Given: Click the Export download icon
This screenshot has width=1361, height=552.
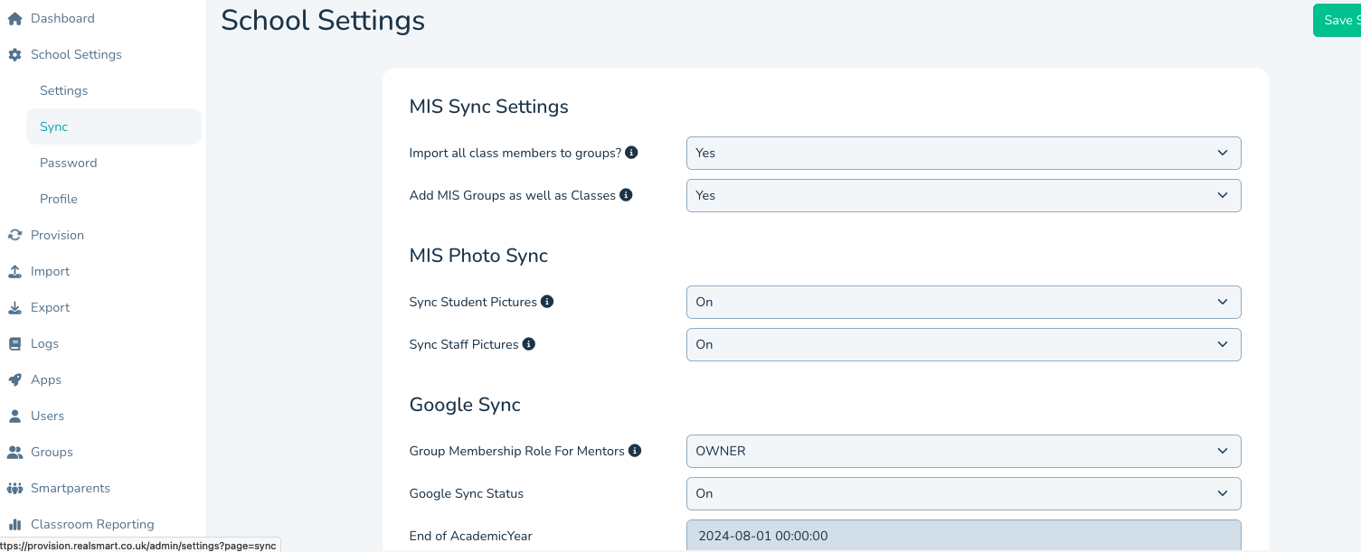Looking at the screenshot, I should (14, 307).
